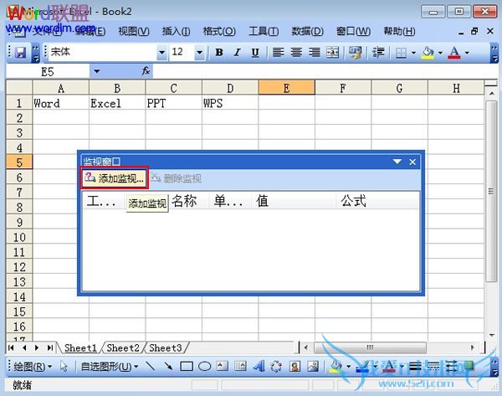The width and height of the screenshot is (502, 396).
Task: Click the Name Box showing E5
Action: pos(48,71)
